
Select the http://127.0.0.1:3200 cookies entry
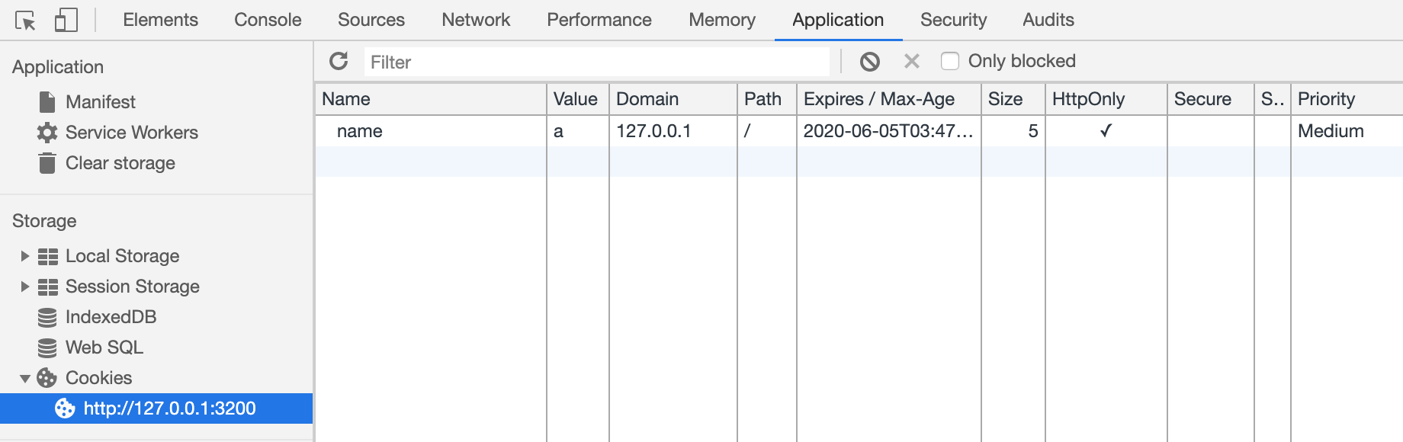pyautogui.click(x=169, y=408)
